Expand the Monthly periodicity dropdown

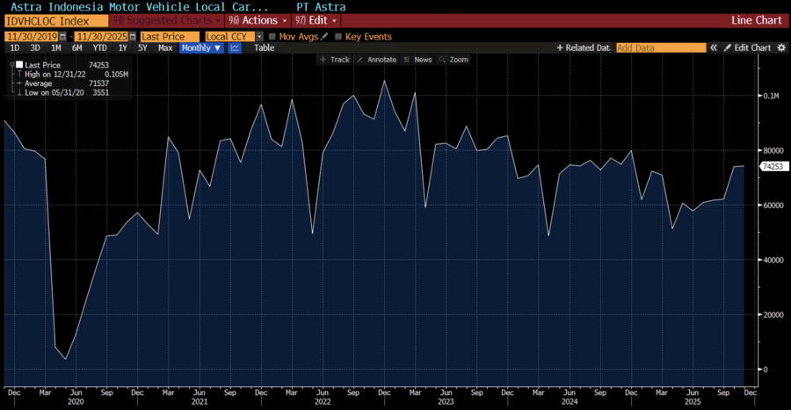pyautogui.click(x=201, y=48)
